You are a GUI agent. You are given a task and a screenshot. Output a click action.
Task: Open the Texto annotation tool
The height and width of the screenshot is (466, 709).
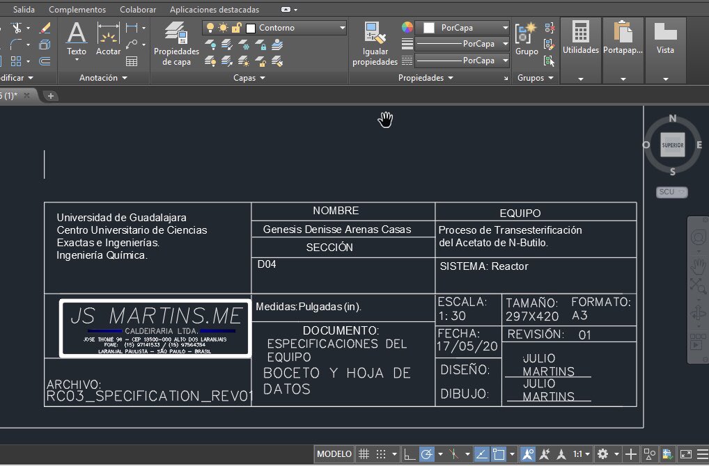pos(77,40)
